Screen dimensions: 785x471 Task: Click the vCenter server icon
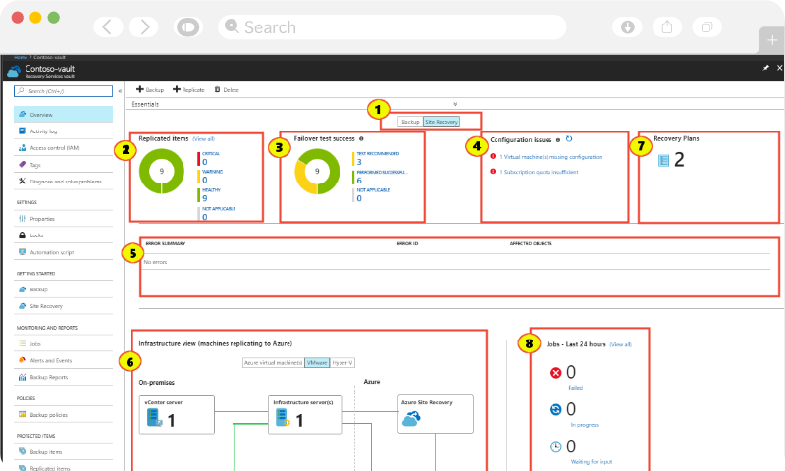(153, 419)
